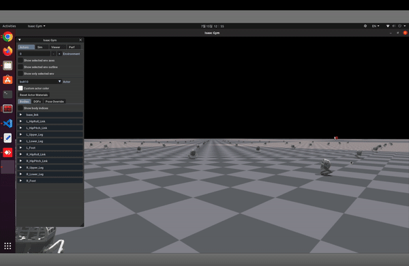Expand the L_HipRoll_Link entry
The width and height of the screenshot is (409, 266).
tap(50, 121)
